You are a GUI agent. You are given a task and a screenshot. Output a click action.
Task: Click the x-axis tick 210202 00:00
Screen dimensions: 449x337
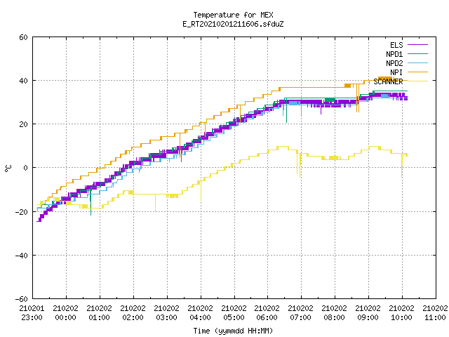65,313
